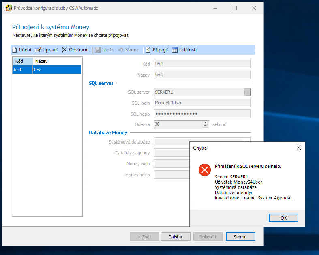Click the Přidat (add) toolbar icon
Image resolution: width=319 pixels, height=255 pixels.
pyautogui.click(x=14, y=50)
